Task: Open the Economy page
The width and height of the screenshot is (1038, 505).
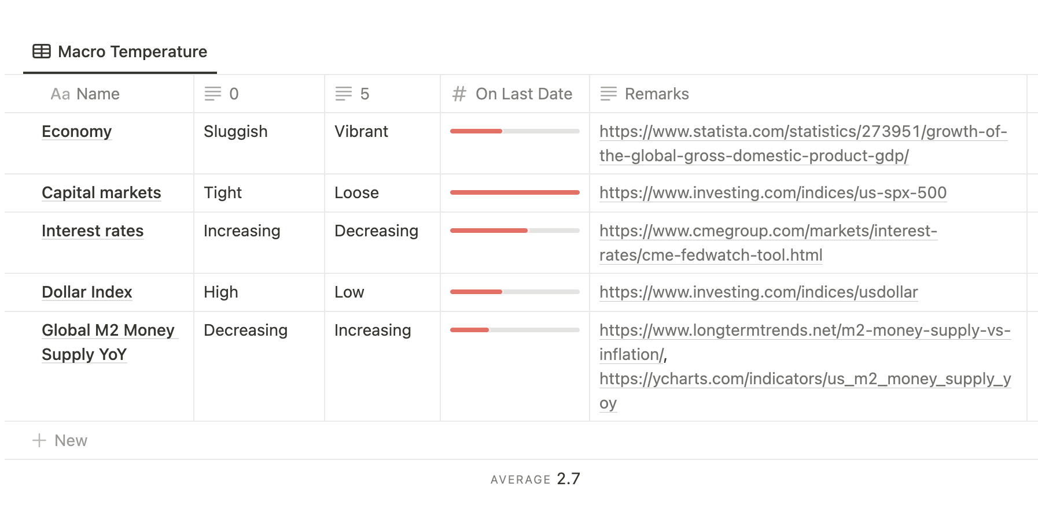Action: point(76,132)
